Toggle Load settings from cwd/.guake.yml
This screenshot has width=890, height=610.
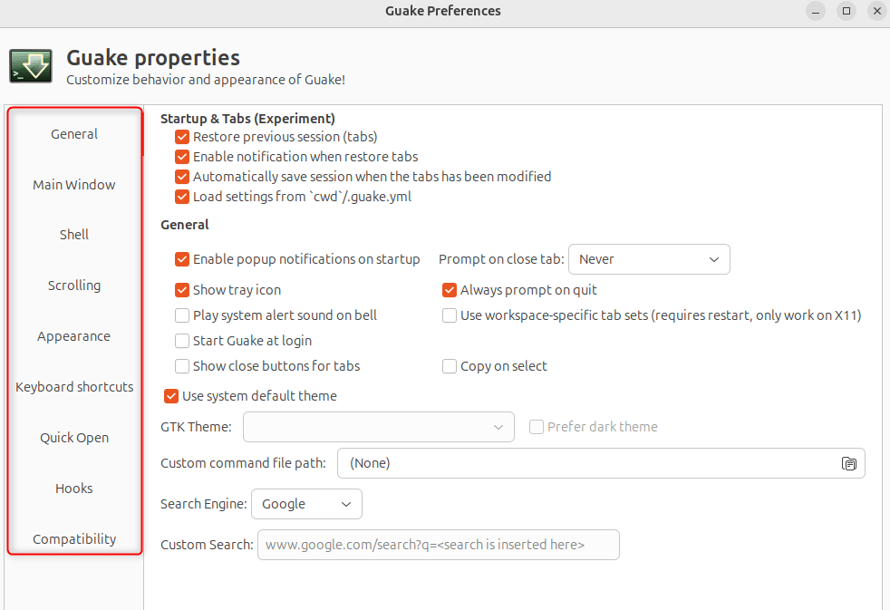182,197
